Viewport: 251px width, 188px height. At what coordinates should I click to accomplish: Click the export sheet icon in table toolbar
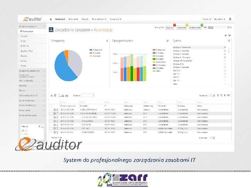(x=59, y=96)
